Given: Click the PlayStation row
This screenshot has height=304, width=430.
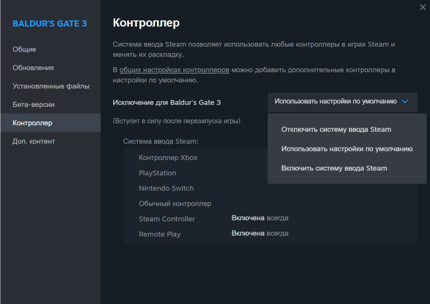Looking at the screenshot, I should 270,173.
